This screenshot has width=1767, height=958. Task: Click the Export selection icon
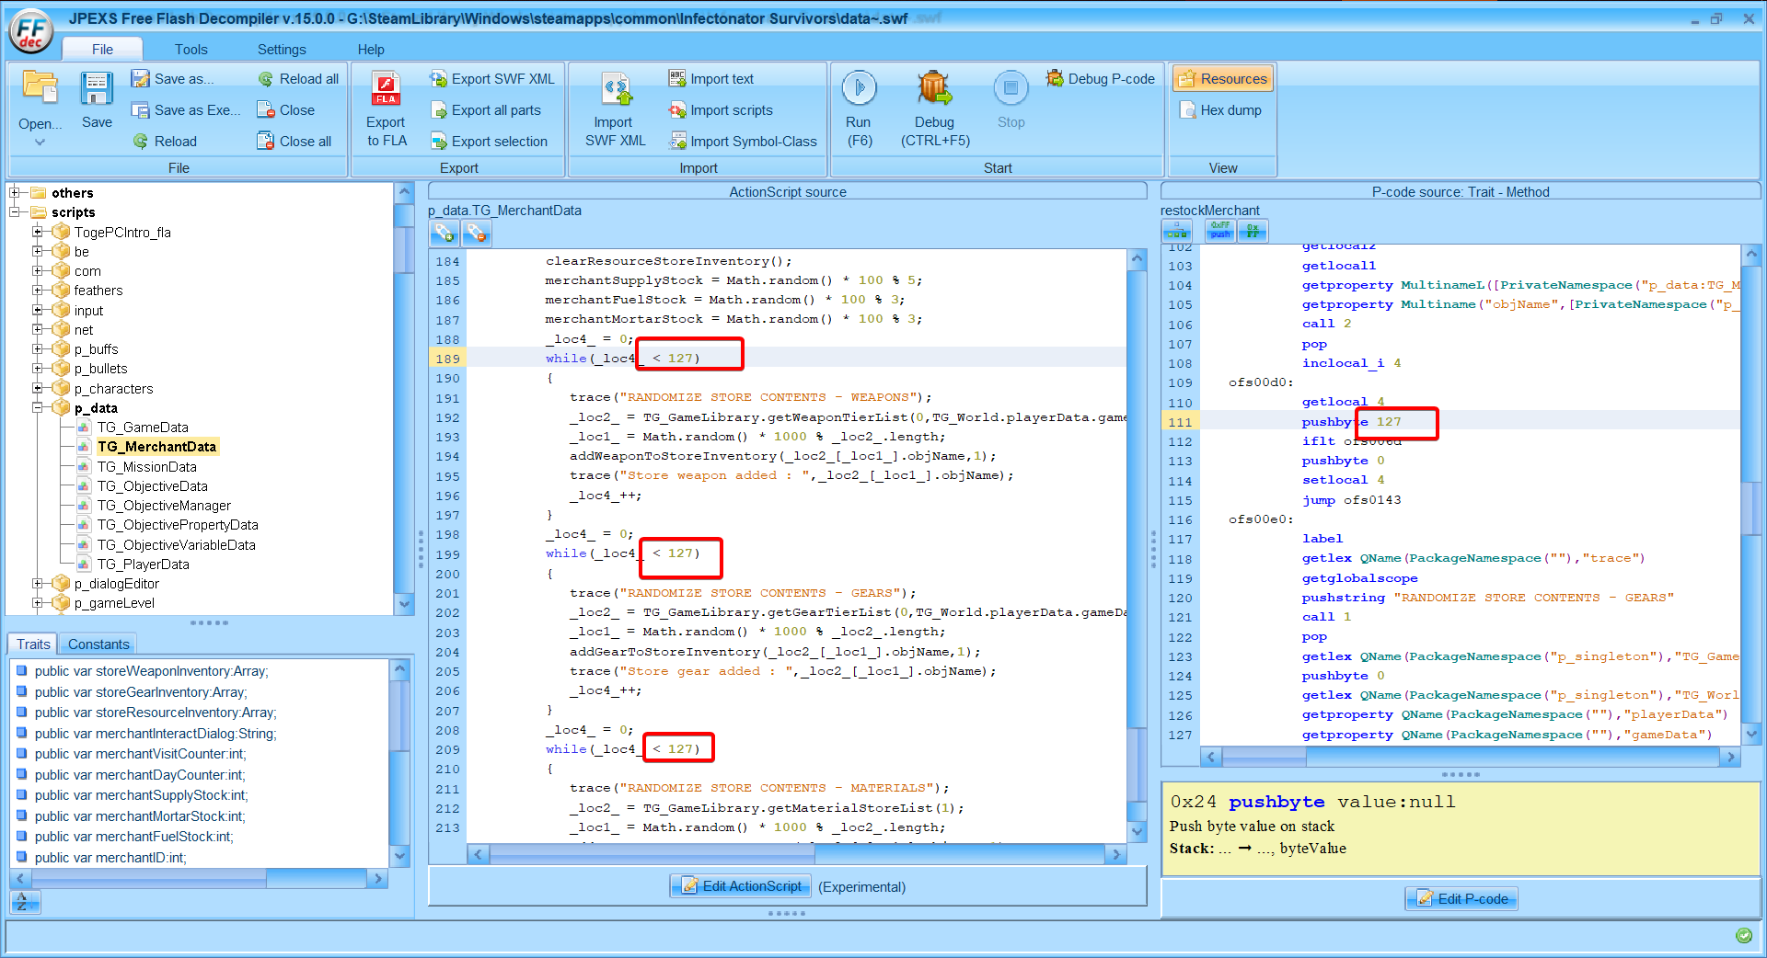coord(438,142)
